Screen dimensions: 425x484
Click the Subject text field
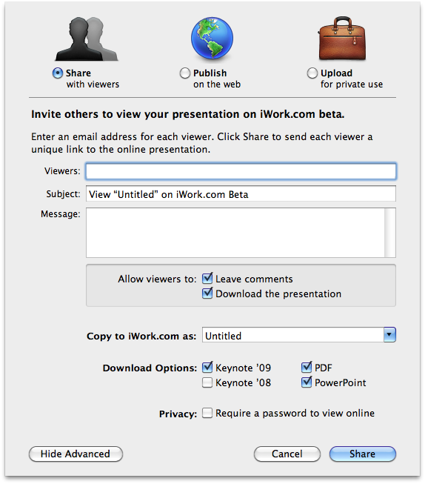241,194
